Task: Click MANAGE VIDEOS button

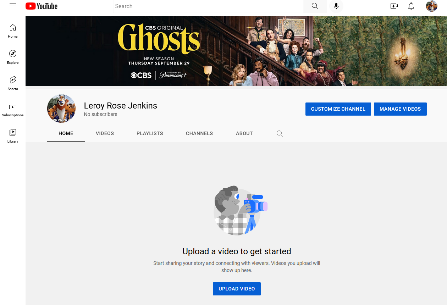Action: click(x=400, y=109)
